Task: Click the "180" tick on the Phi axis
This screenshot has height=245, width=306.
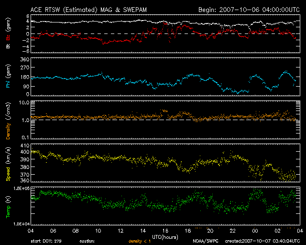Action: pyautogui.click(x=25, y=77)
